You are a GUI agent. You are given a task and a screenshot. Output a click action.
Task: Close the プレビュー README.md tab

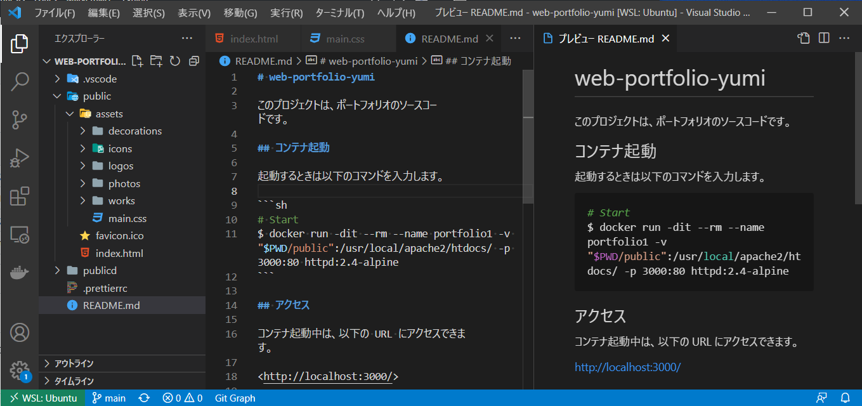point(665,39)
